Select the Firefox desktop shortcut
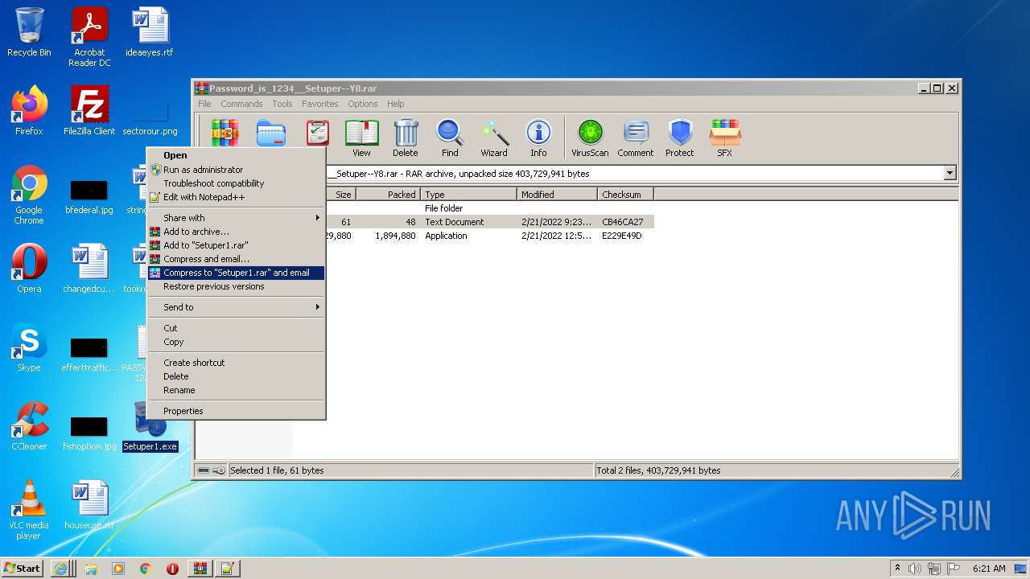This screenshot has height=579, width=1030. 29,110
